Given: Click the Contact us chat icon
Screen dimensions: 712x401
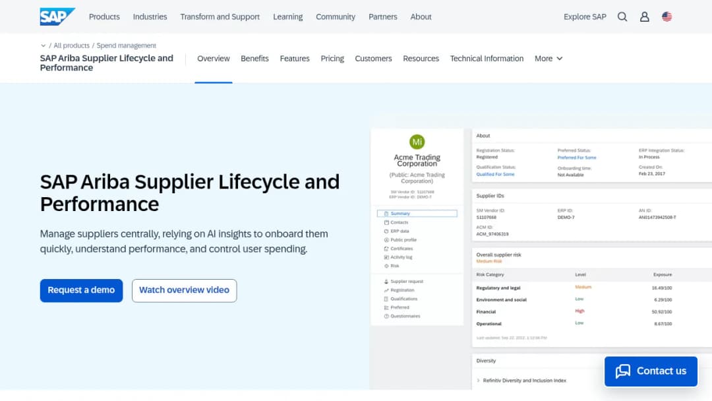Looking at the screenshot, I should pos(623,371).
